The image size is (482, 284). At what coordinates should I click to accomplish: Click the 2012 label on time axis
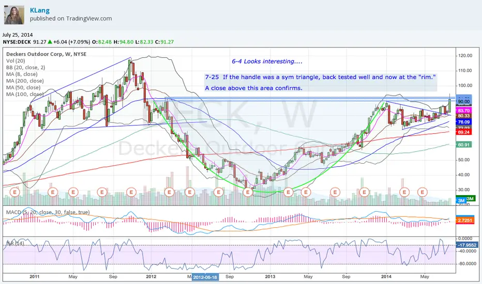tap(151, 277)
